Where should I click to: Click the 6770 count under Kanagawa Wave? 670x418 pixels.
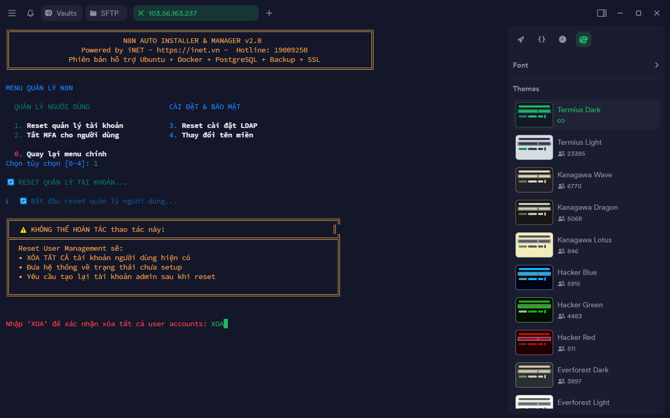574,186
